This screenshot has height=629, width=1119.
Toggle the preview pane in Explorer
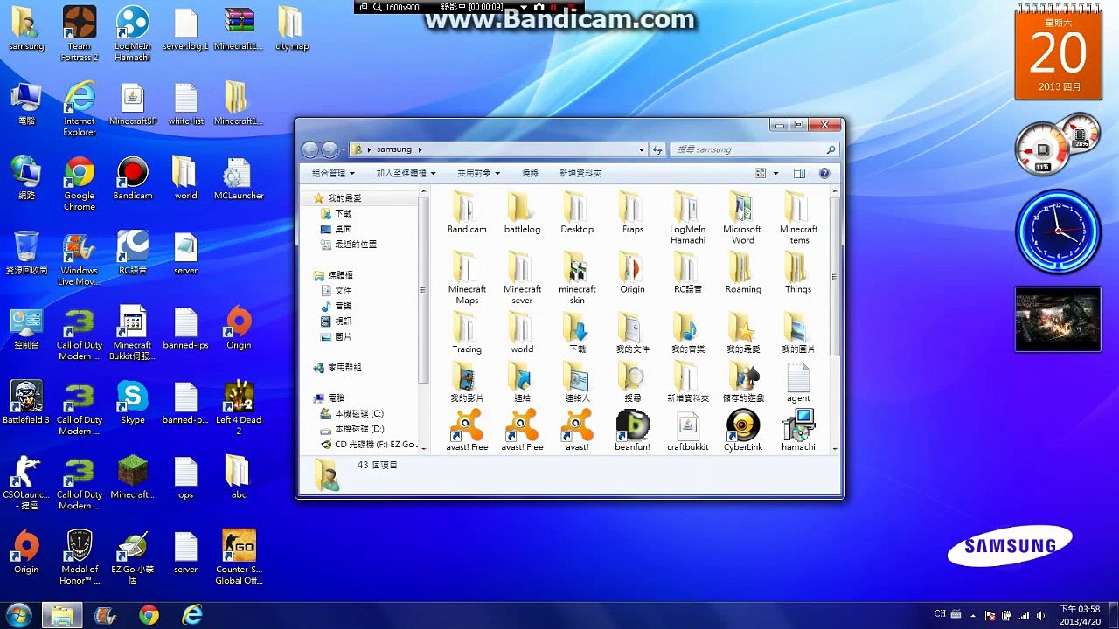click(799, 174)
